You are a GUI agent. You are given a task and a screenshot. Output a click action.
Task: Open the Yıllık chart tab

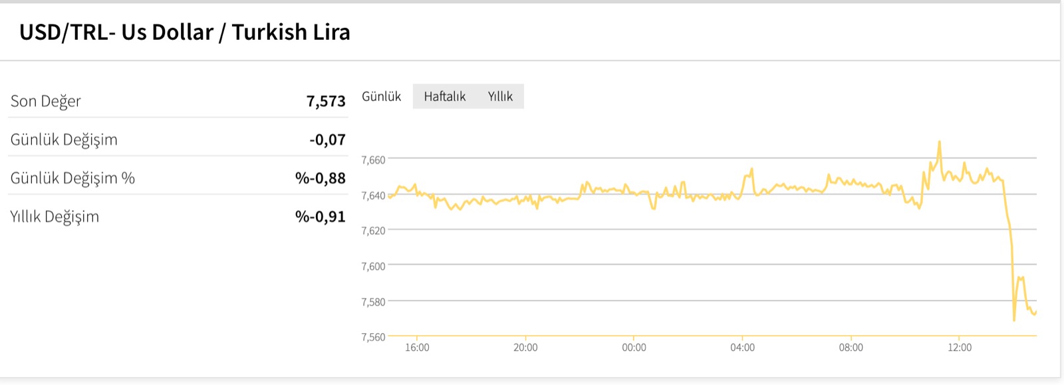click(500, 96)
